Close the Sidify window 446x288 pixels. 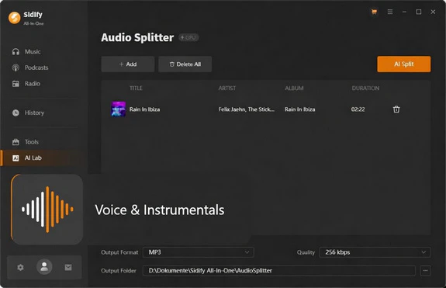tap(433, 12)
